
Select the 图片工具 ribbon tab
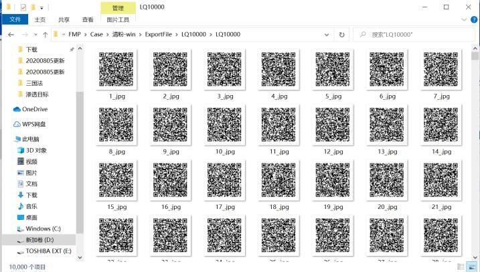pyautogui.click(x=118, y=20)
